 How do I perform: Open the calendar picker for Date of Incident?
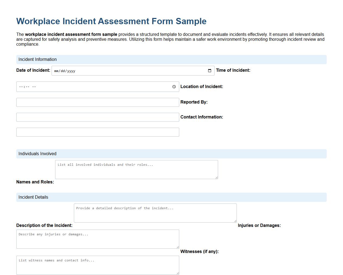(209, 71)
